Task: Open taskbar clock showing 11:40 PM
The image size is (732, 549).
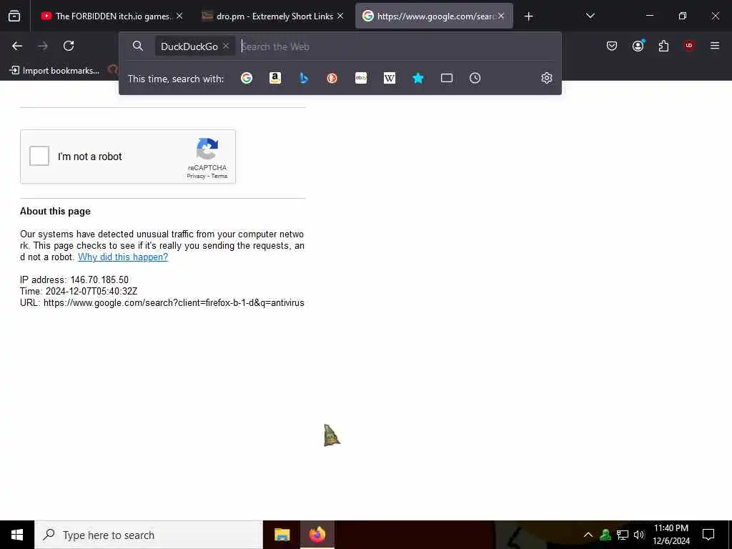Action: point(671,535)
